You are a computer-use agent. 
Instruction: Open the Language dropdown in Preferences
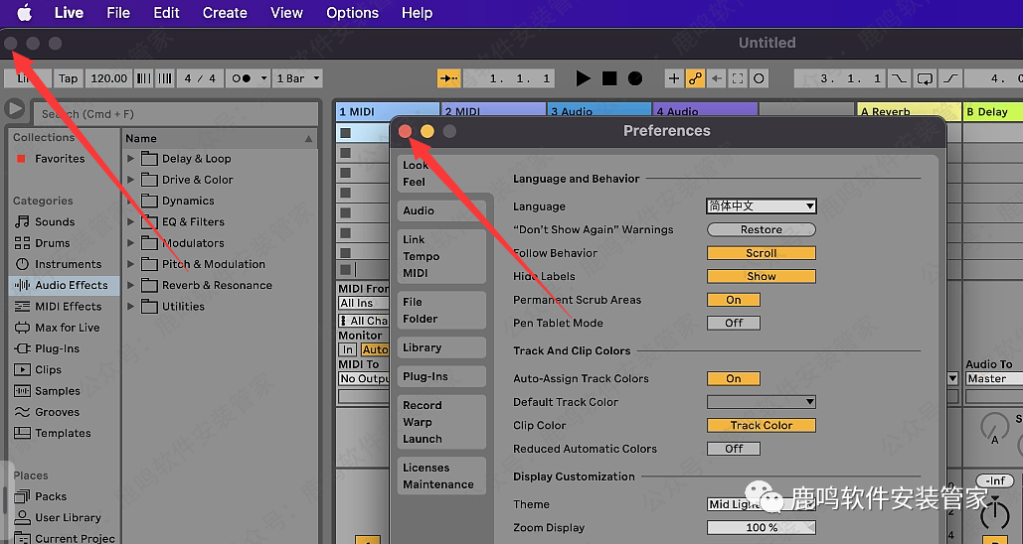point(762,205)
